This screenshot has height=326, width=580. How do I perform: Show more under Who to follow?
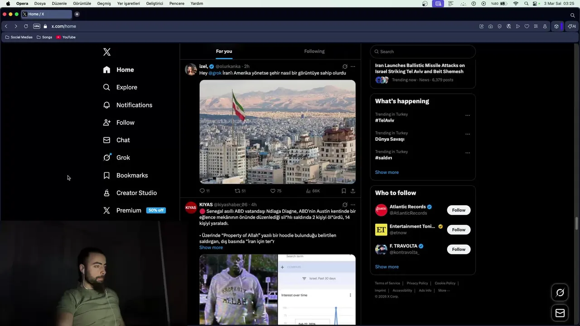(x=387, y=267)
